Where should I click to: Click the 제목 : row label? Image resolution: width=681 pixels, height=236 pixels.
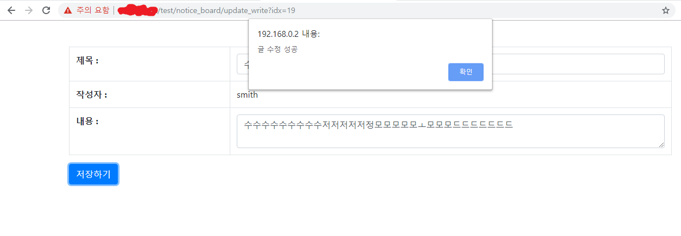(87, 60)
